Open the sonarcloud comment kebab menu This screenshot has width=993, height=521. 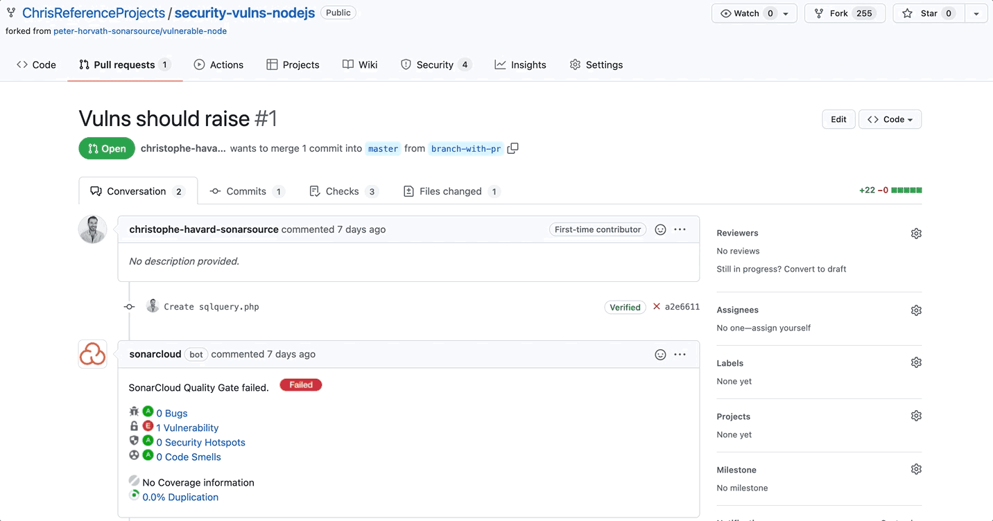coord(680,354)
